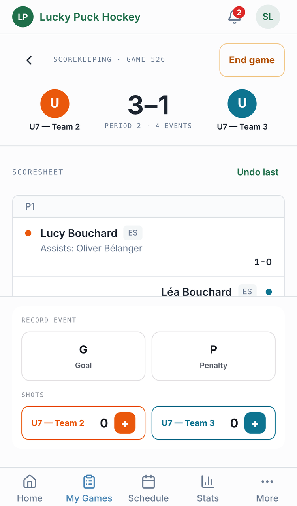Record a Goal event
Screen dimensions: 297x506
pos(83,356)
